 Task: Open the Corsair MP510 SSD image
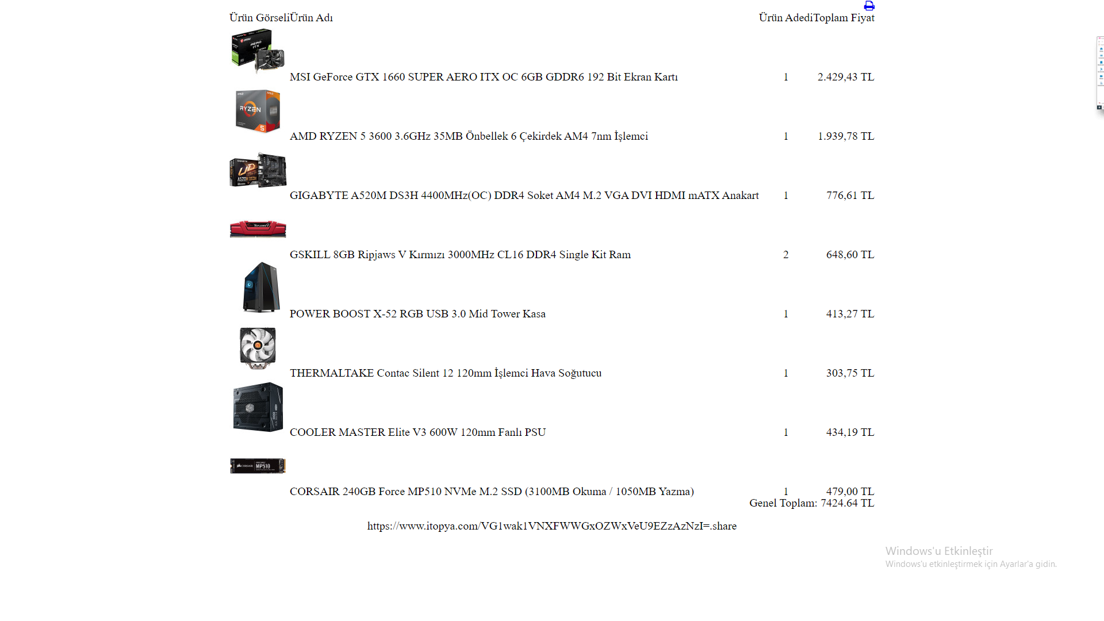(x=258, y=466)
